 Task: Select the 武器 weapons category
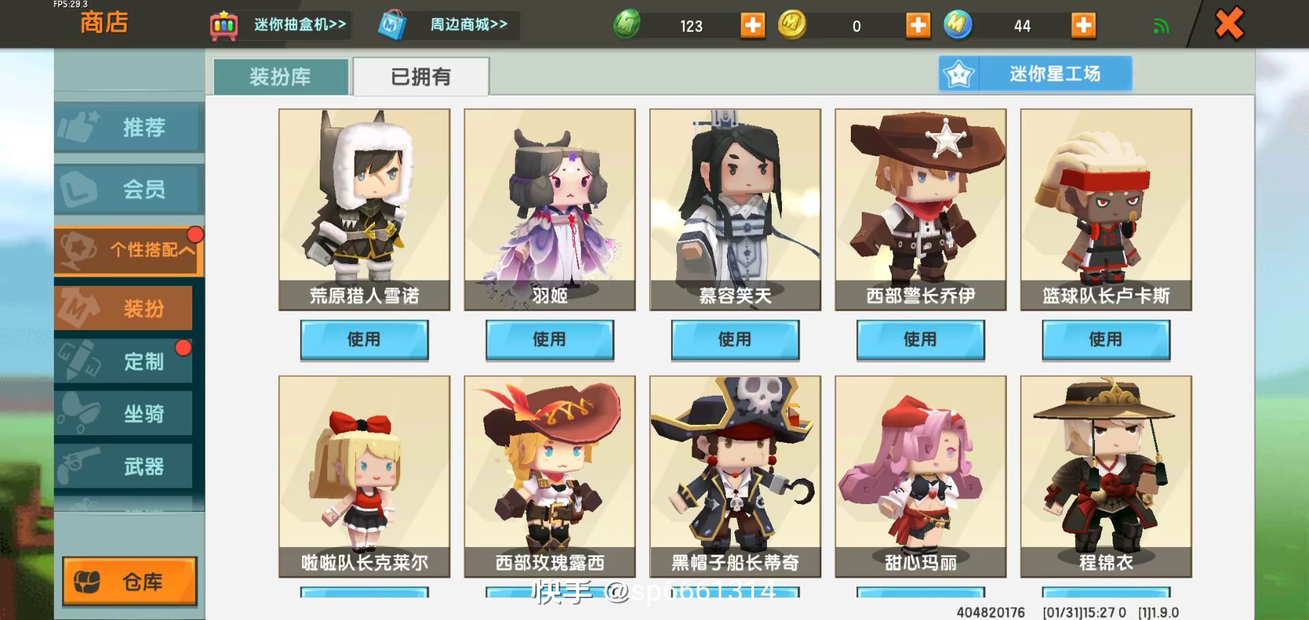(123, 466)
